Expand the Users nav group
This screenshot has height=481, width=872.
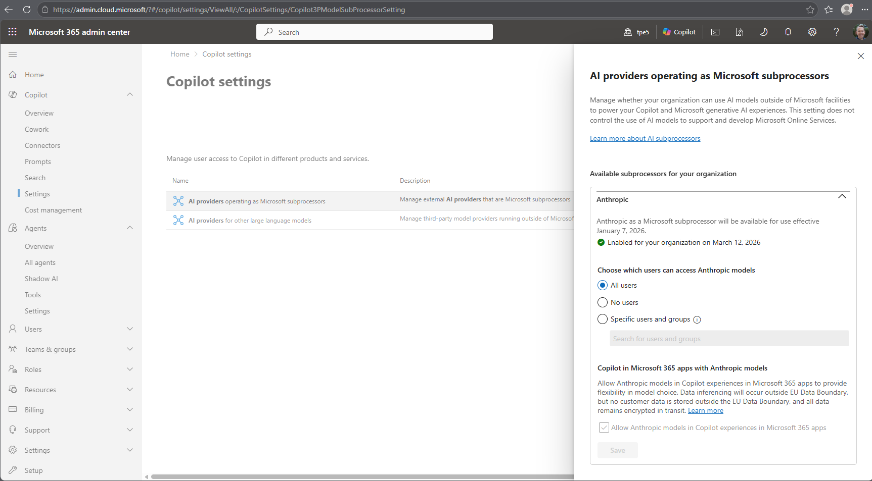pos(130,329)
